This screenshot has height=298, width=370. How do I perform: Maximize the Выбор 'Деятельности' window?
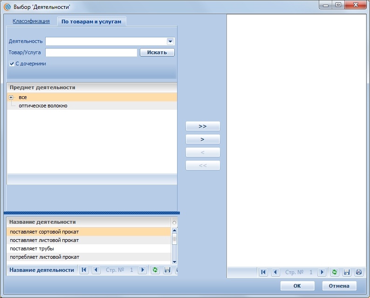click(x=338, y=5)
